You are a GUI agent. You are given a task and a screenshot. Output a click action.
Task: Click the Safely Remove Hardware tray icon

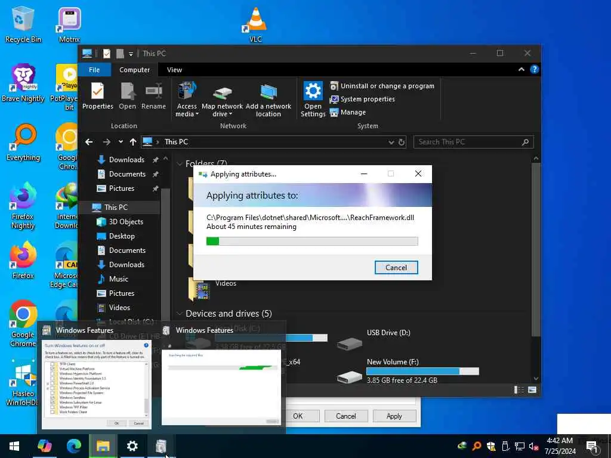505,446
